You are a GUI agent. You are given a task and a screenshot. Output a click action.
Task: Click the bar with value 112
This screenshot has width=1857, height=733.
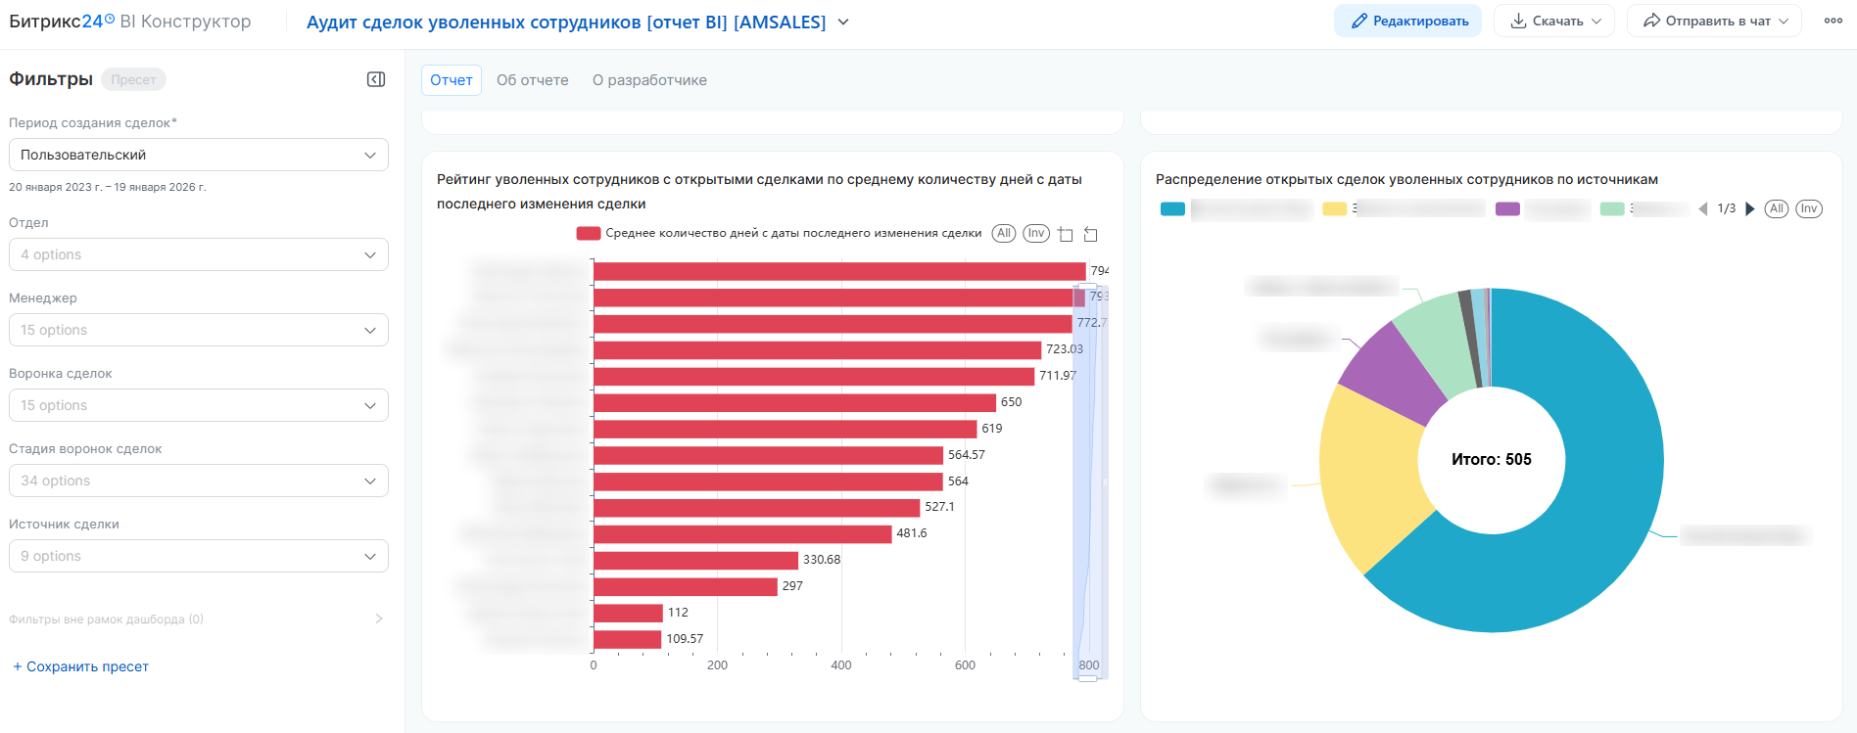click(628, 613)
